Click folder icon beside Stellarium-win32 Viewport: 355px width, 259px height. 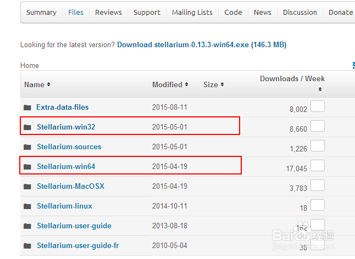click(x=27, y=127)
